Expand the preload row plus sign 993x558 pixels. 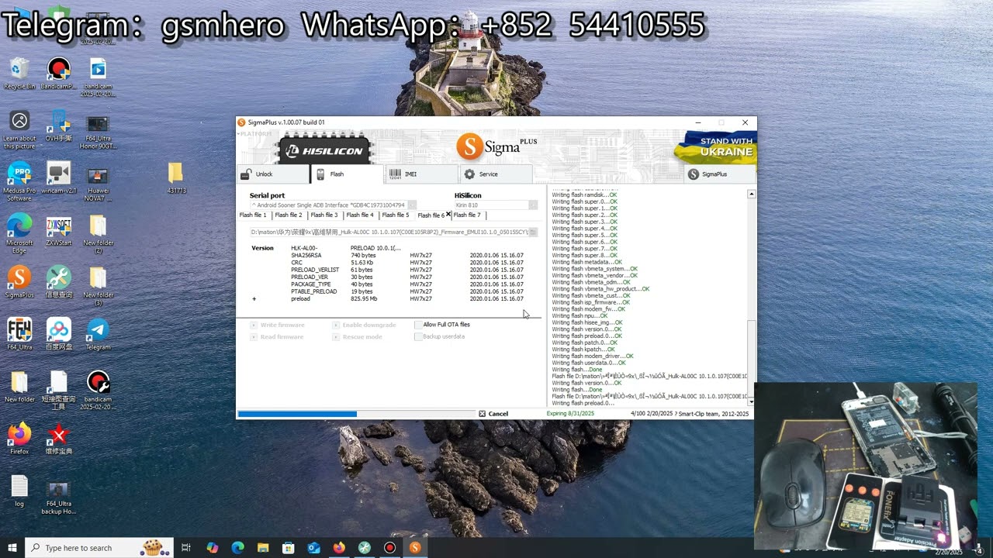[x=254, y=299]
